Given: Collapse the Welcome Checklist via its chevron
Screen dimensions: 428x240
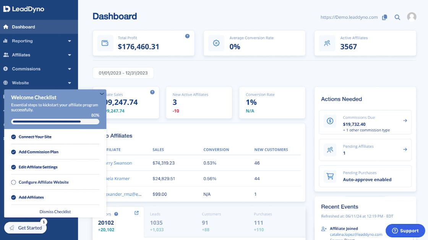Looking at the screenshot, I should (102, 93).
